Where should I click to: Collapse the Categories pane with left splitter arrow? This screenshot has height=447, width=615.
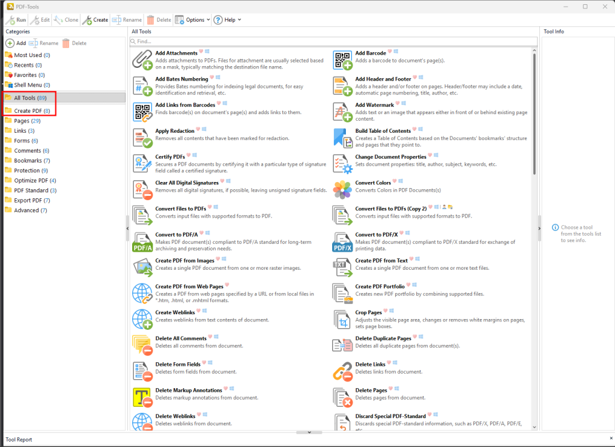coord(127,228)
